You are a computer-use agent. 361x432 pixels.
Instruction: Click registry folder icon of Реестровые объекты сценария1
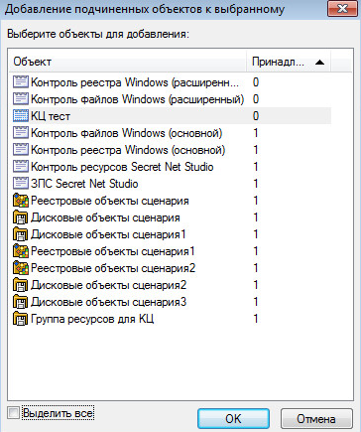click(x=21, y=251)
